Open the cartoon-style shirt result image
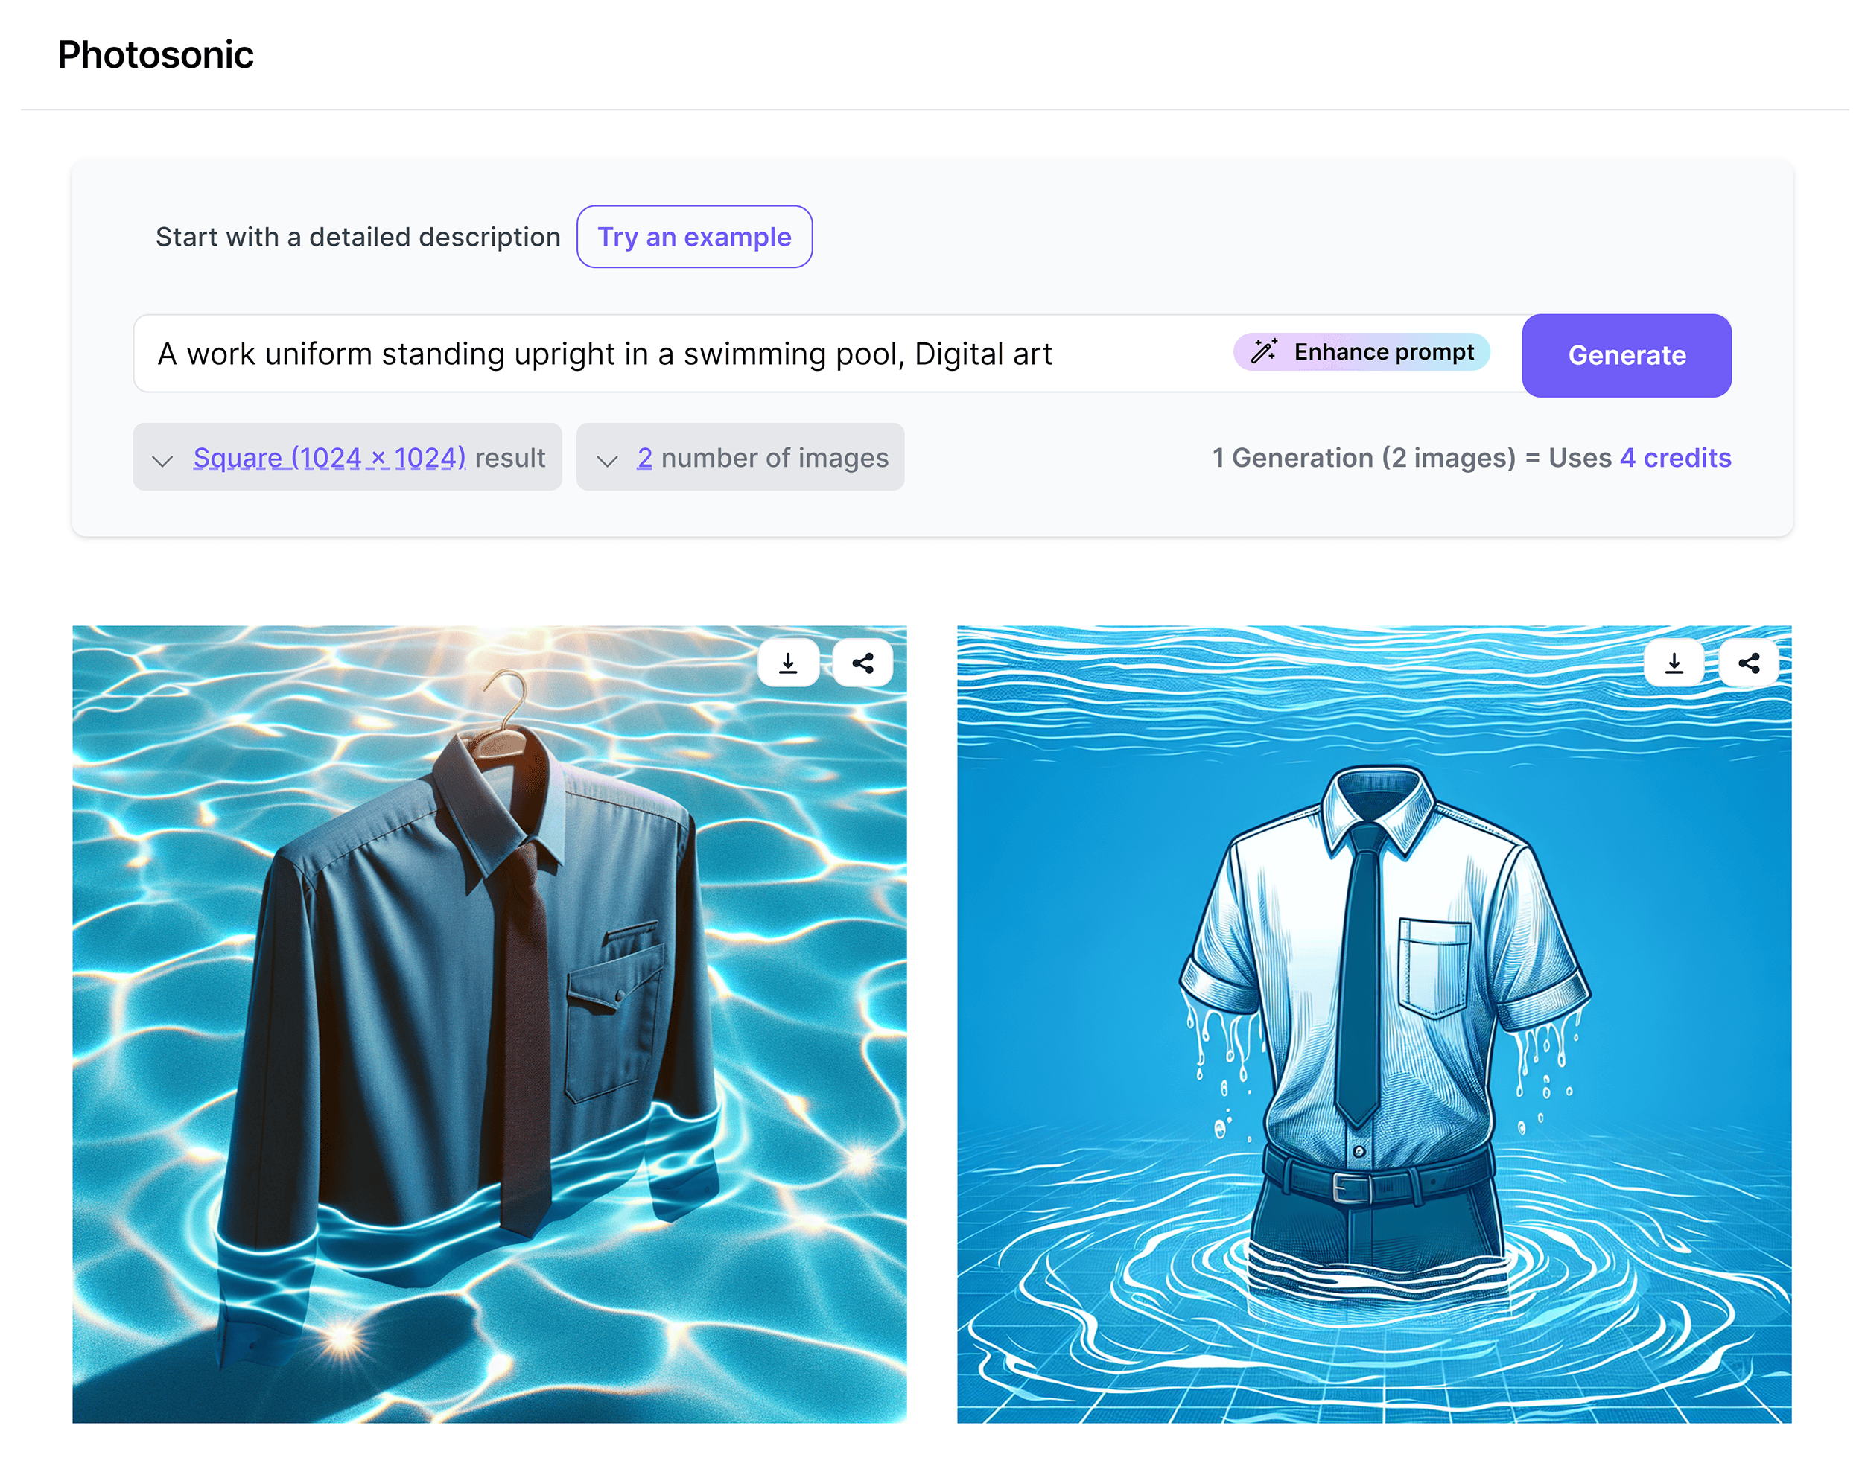 point(1376,1034)
